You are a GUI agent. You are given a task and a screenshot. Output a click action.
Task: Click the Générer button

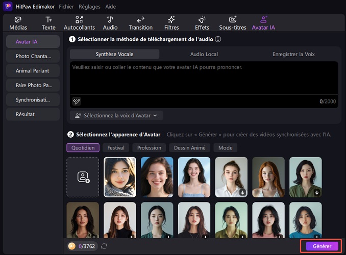[322, 246]
